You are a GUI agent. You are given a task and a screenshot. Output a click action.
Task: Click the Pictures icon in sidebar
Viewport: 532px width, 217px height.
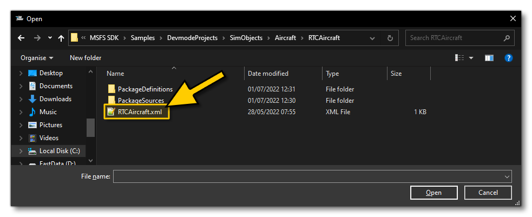pyautogui.click(x=32, y=125)
